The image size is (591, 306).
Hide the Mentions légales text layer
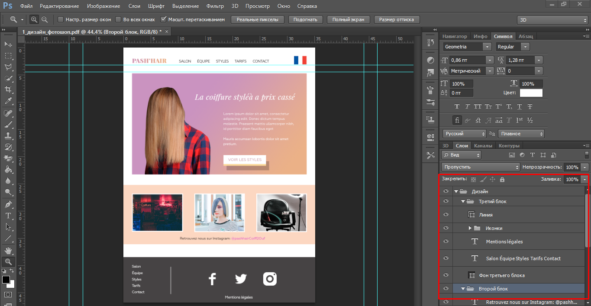pos(446,241)
